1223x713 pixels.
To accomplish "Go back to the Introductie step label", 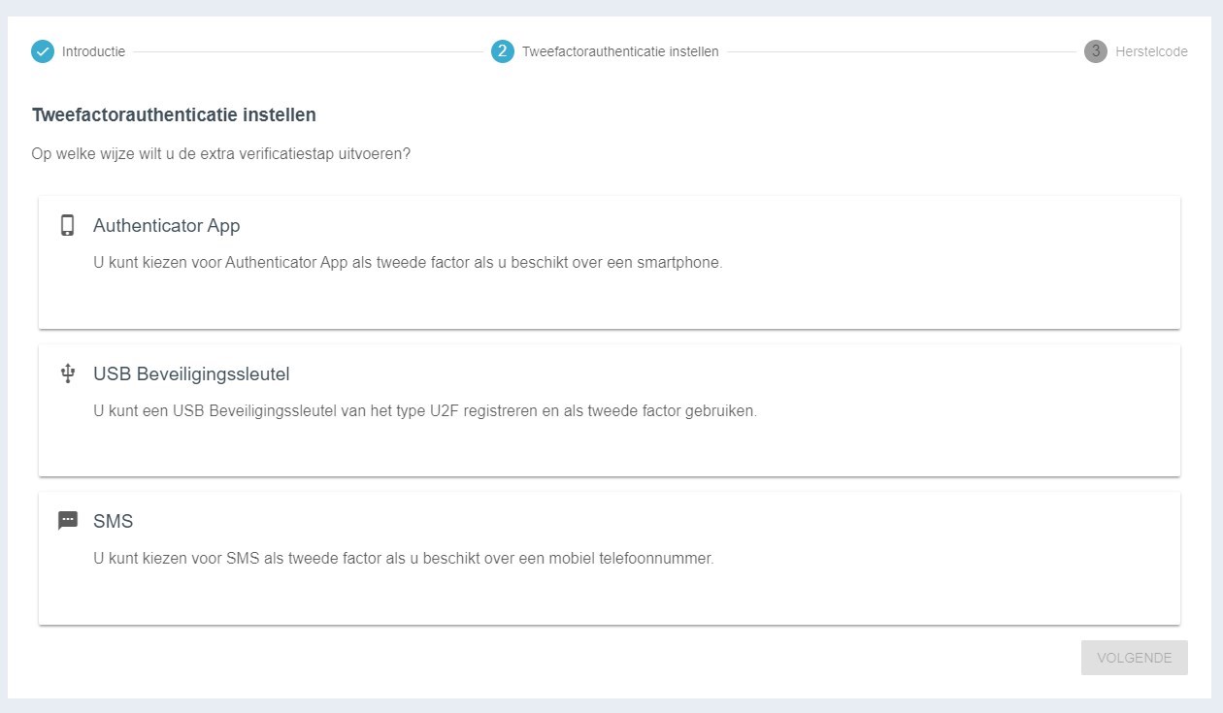I will (93, 51).
